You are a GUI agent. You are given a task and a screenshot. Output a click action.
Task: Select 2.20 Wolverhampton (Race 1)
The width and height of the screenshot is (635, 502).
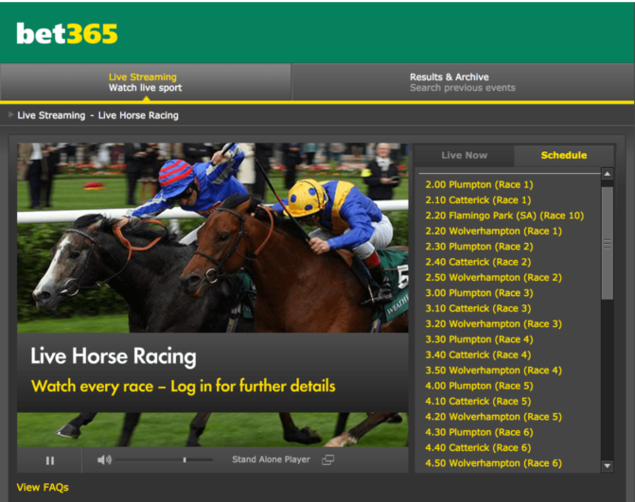(x=493, y=231)
